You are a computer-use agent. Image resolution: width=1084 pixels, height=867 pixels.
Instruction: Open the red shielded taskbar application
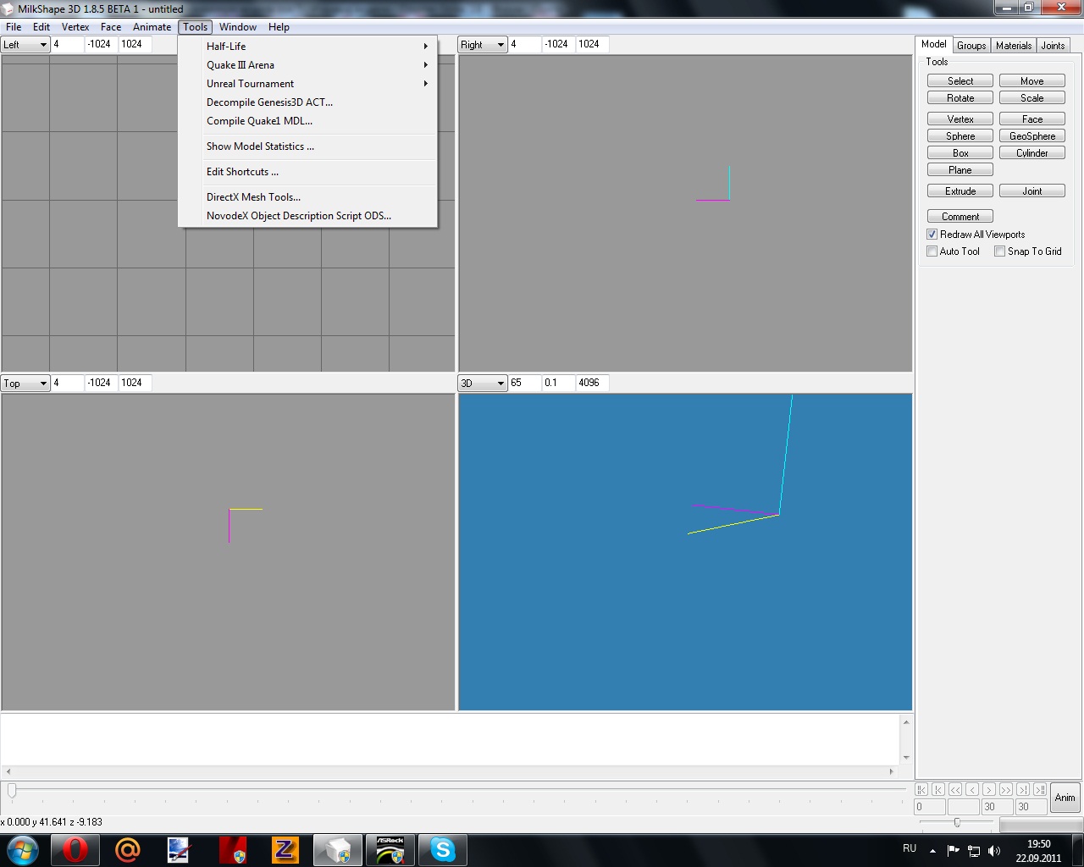pyautogui.click(x=232, y=850)
